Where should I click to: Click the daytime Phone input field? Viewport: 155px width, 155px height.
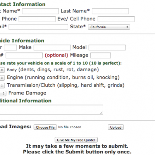click(37, 19)
